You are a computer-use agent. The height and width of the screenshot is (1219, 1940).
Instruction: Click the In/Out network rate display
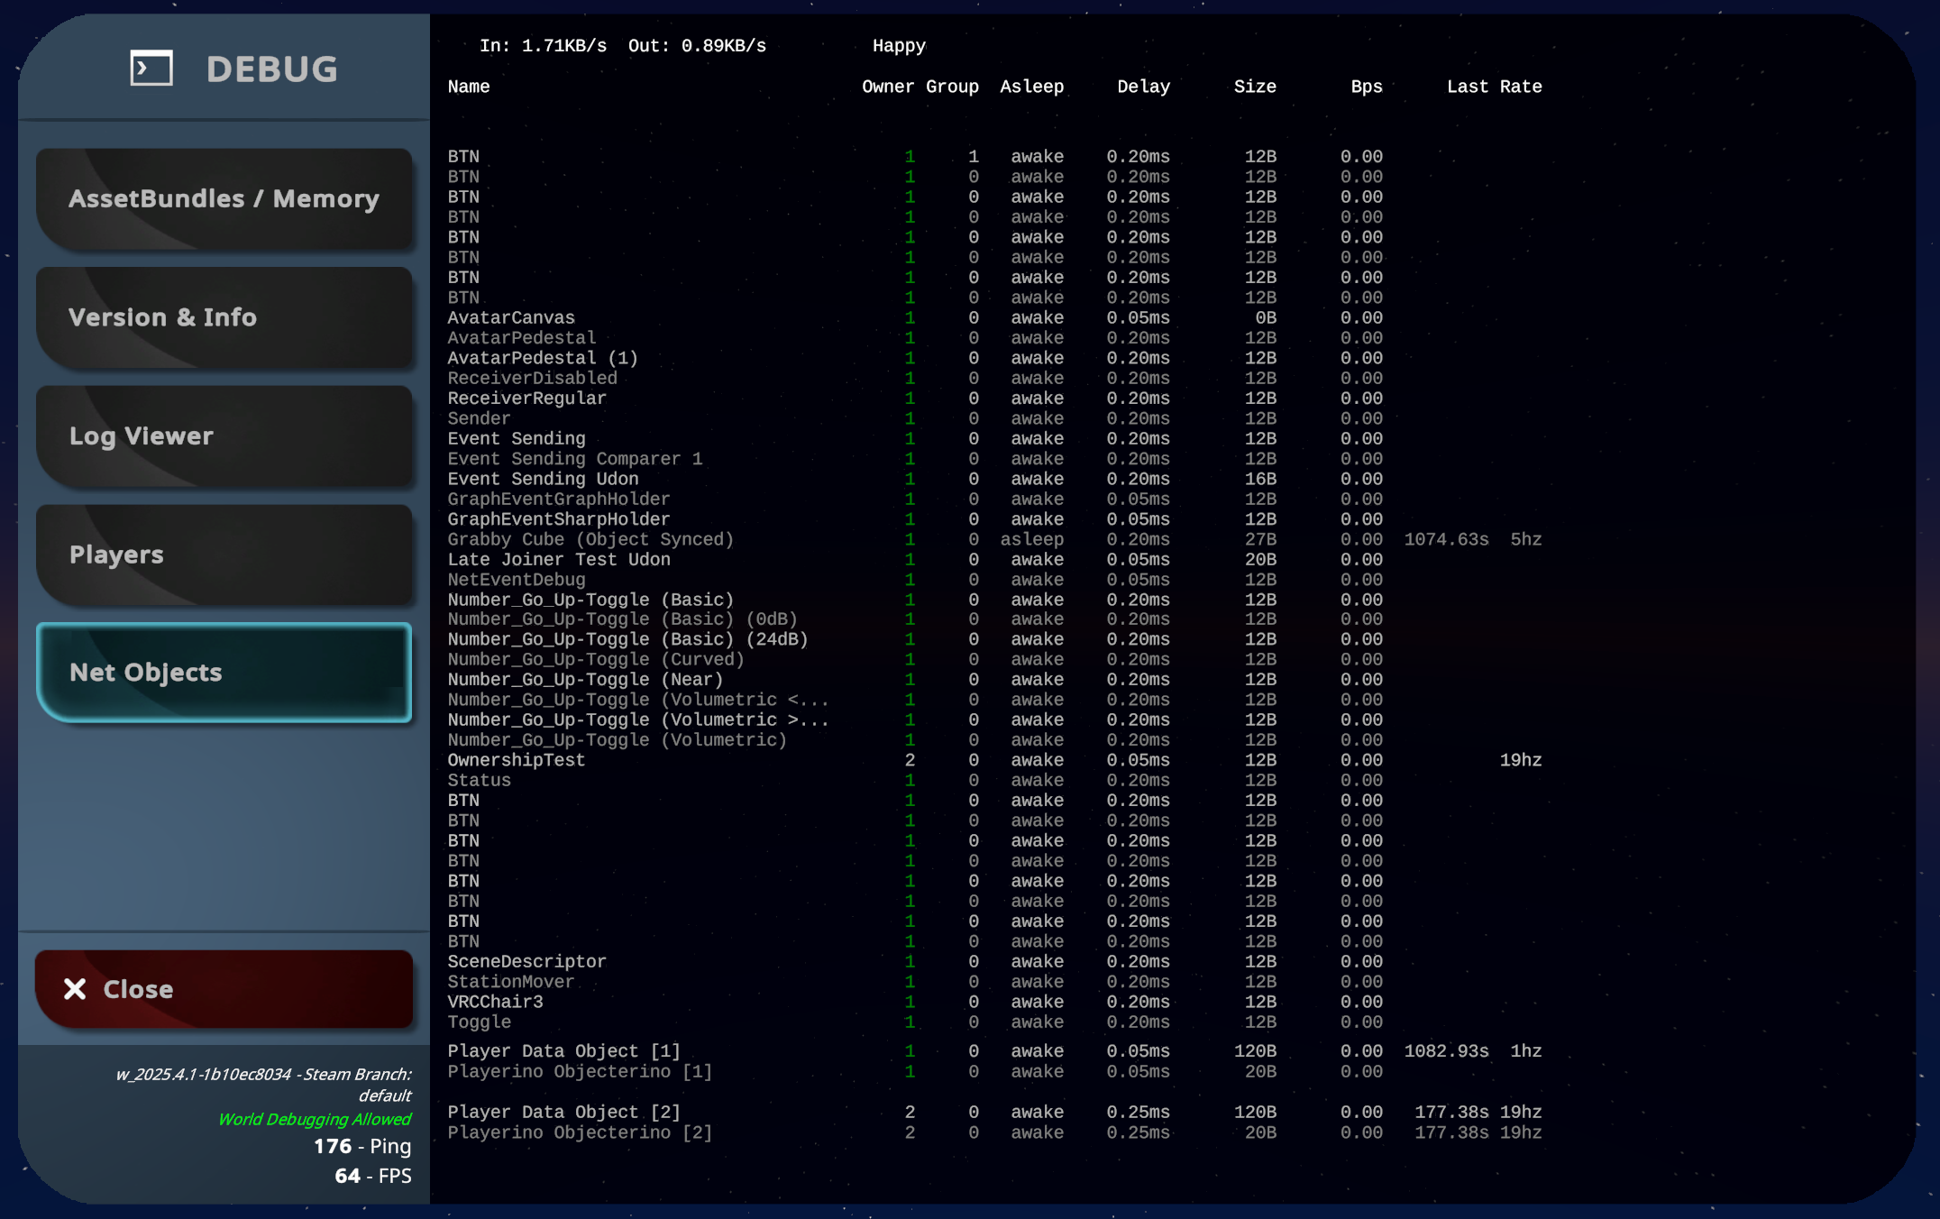coord(624,44)
